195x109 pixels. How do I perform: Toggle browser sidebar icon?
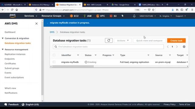182,10
